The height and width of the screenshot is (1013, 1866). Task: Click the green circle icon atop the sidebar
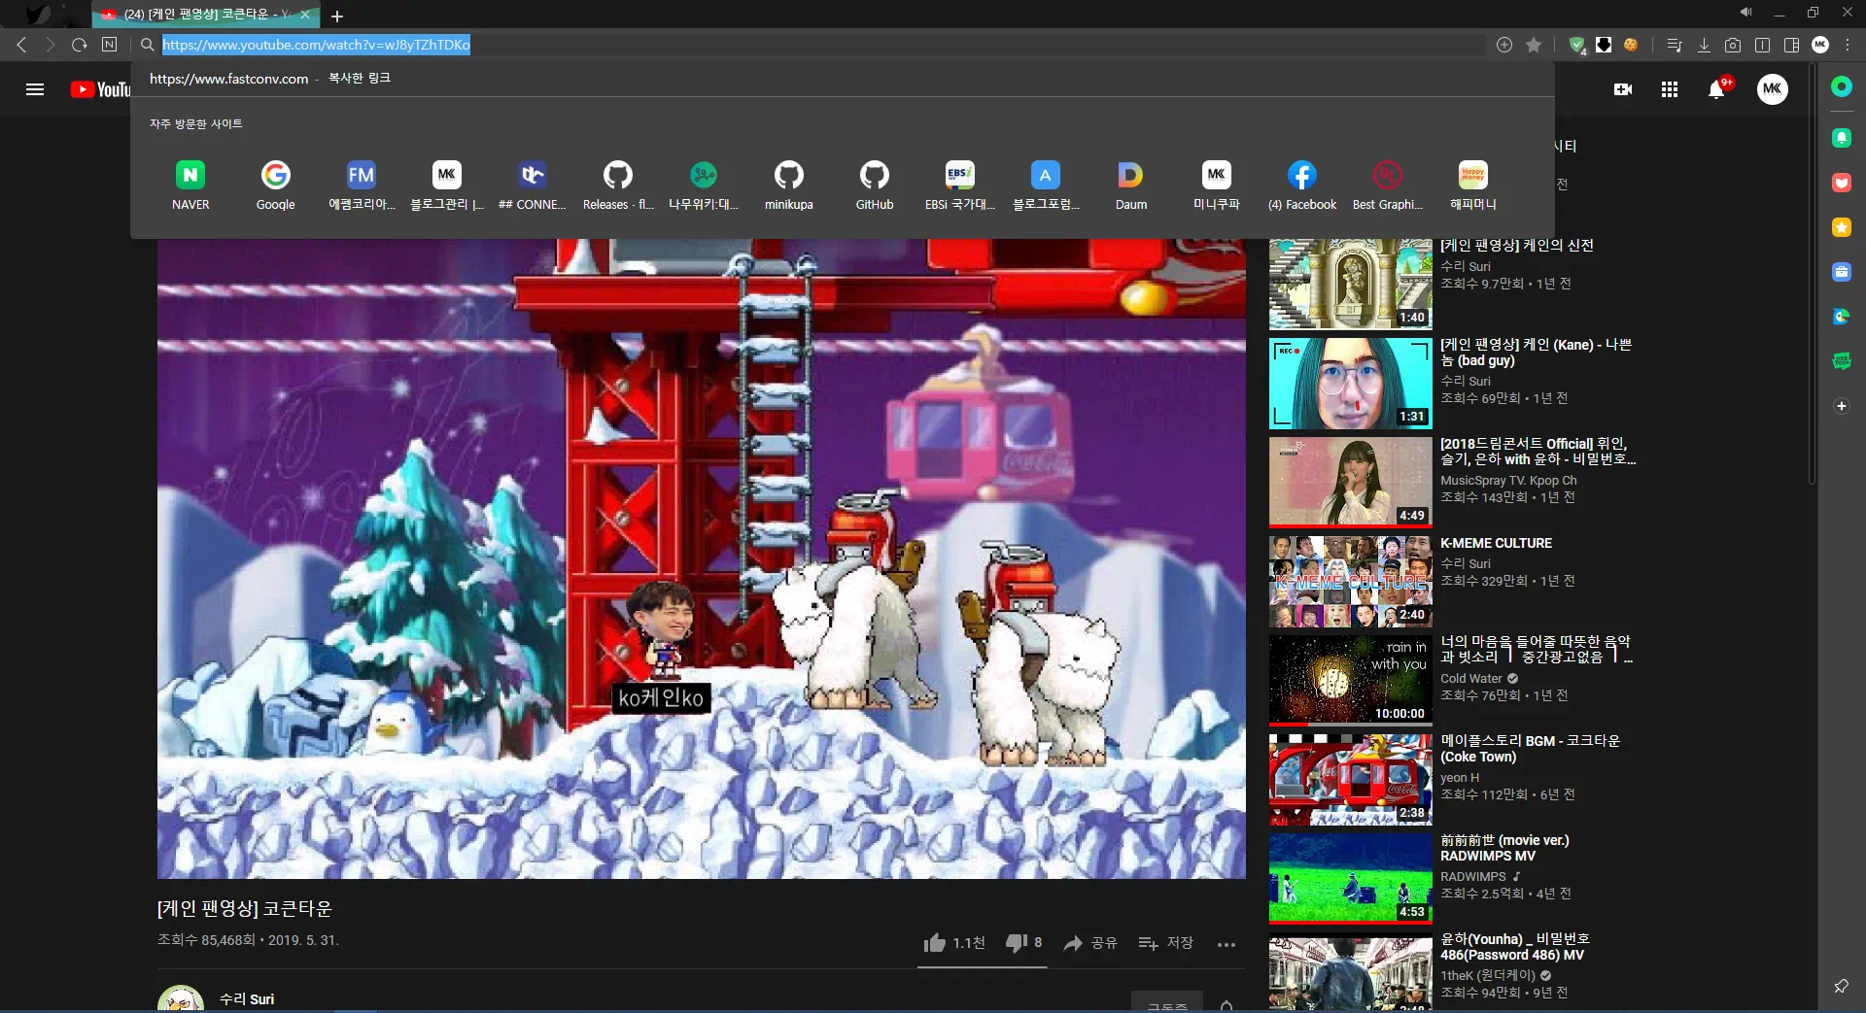coord(1841,86)
